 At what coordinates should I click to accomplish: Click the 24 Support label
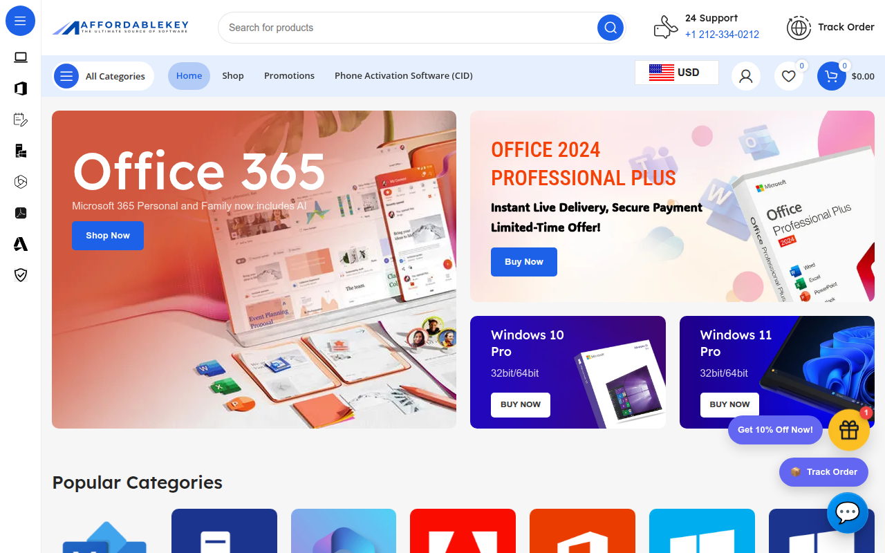(711, 18)
